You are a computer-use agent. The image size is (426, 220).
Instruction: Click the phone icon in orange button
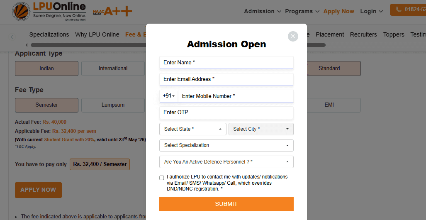coord(399,10)
